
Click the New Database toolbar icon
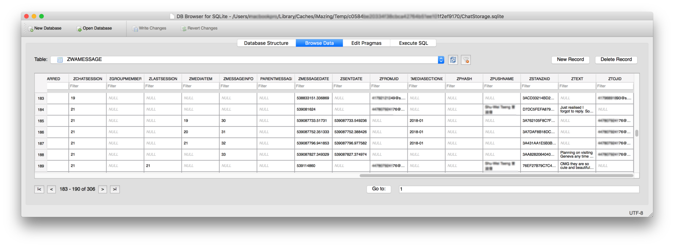click(x=31, y=29)
